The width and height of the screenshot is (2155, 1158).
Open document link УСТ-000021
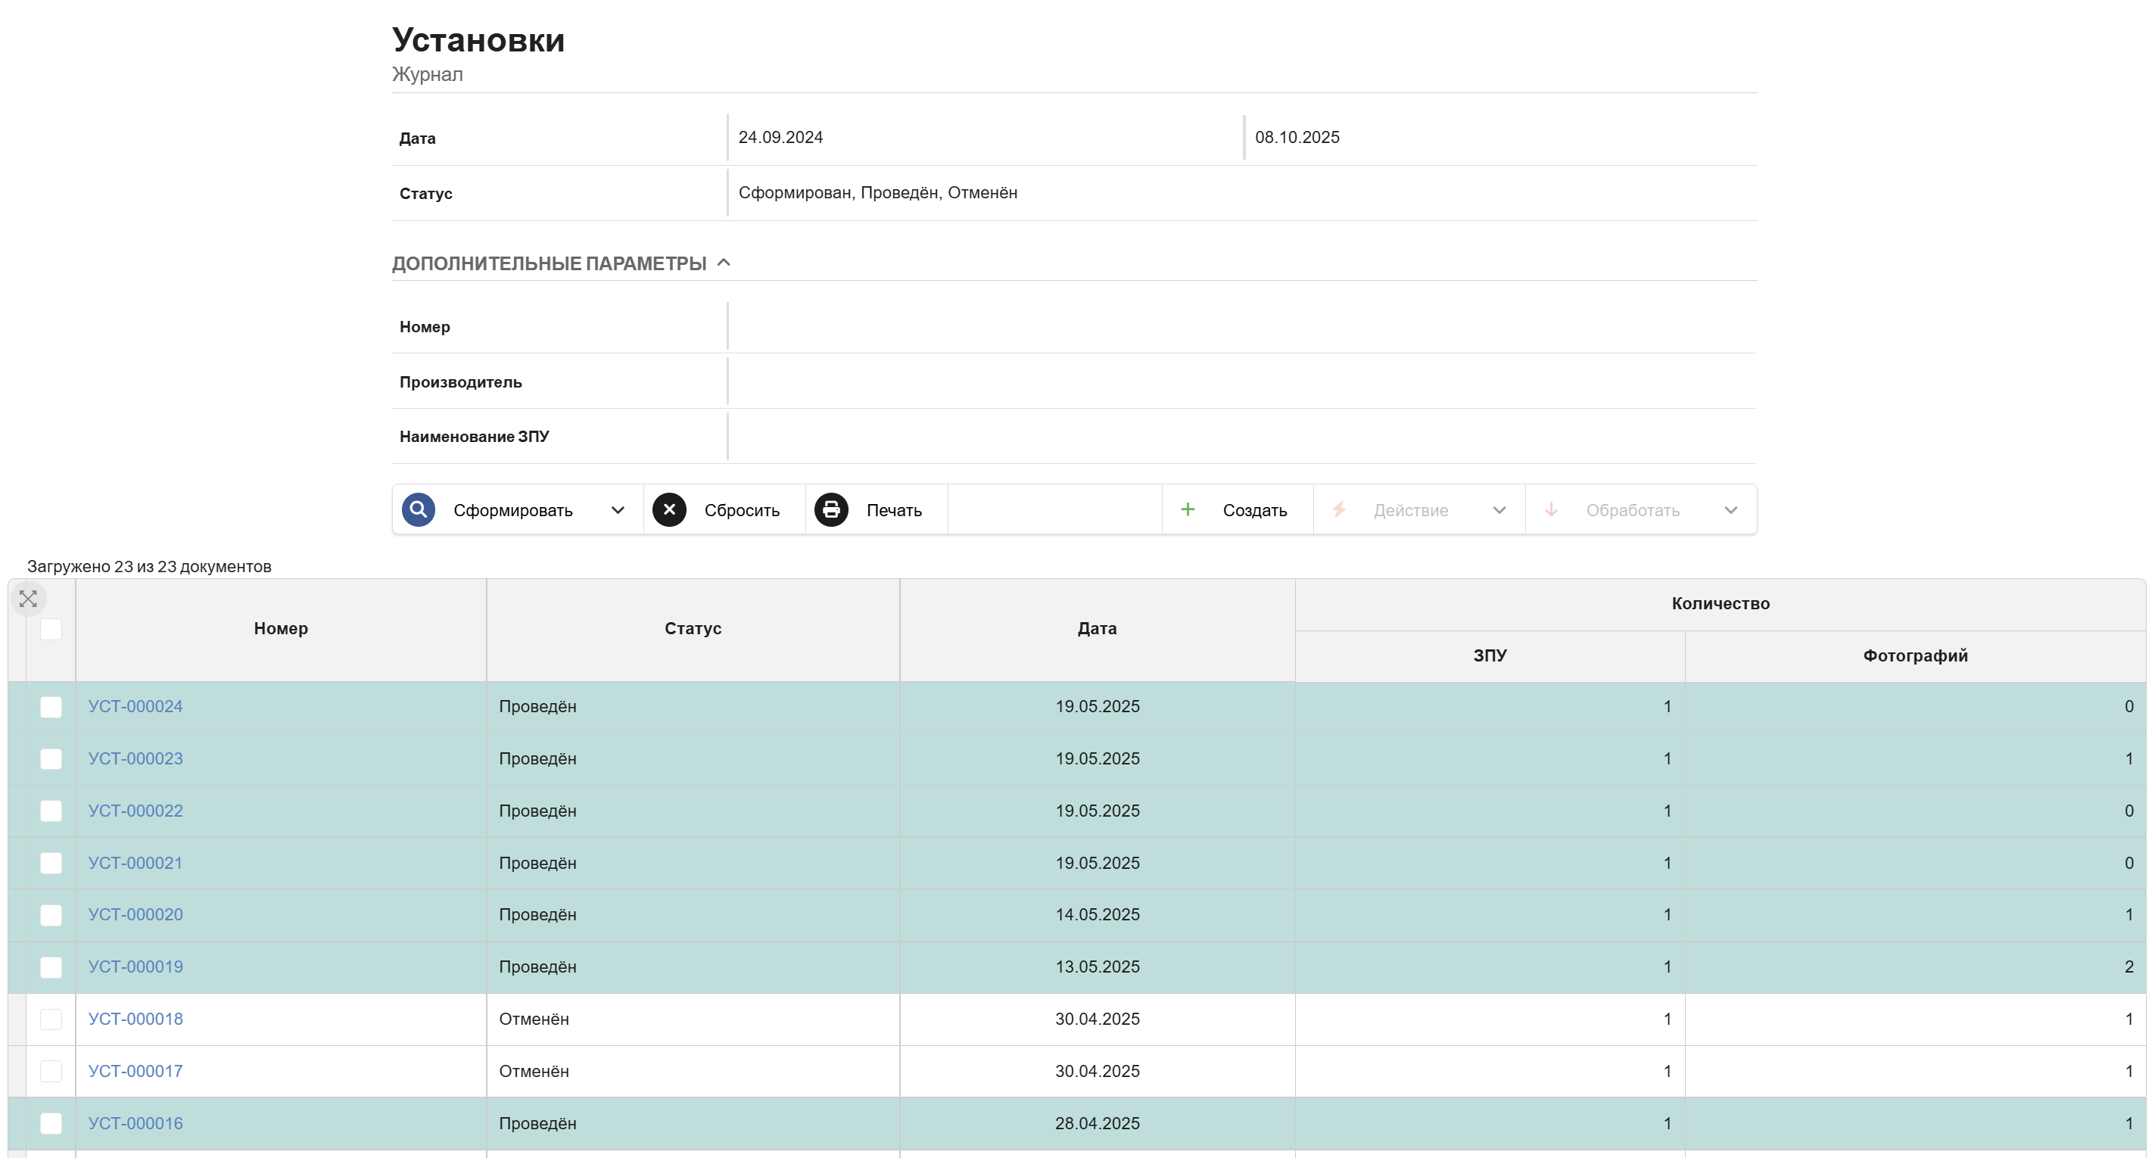135,863
